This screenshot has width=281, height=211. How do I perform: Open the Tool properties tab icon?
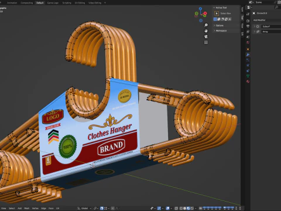pos(248,14)
